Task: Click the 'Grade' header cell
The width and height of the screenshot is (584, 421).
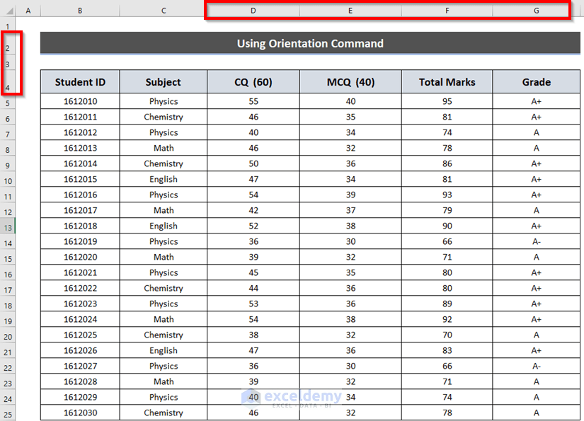Action: (x=537, y=82)
